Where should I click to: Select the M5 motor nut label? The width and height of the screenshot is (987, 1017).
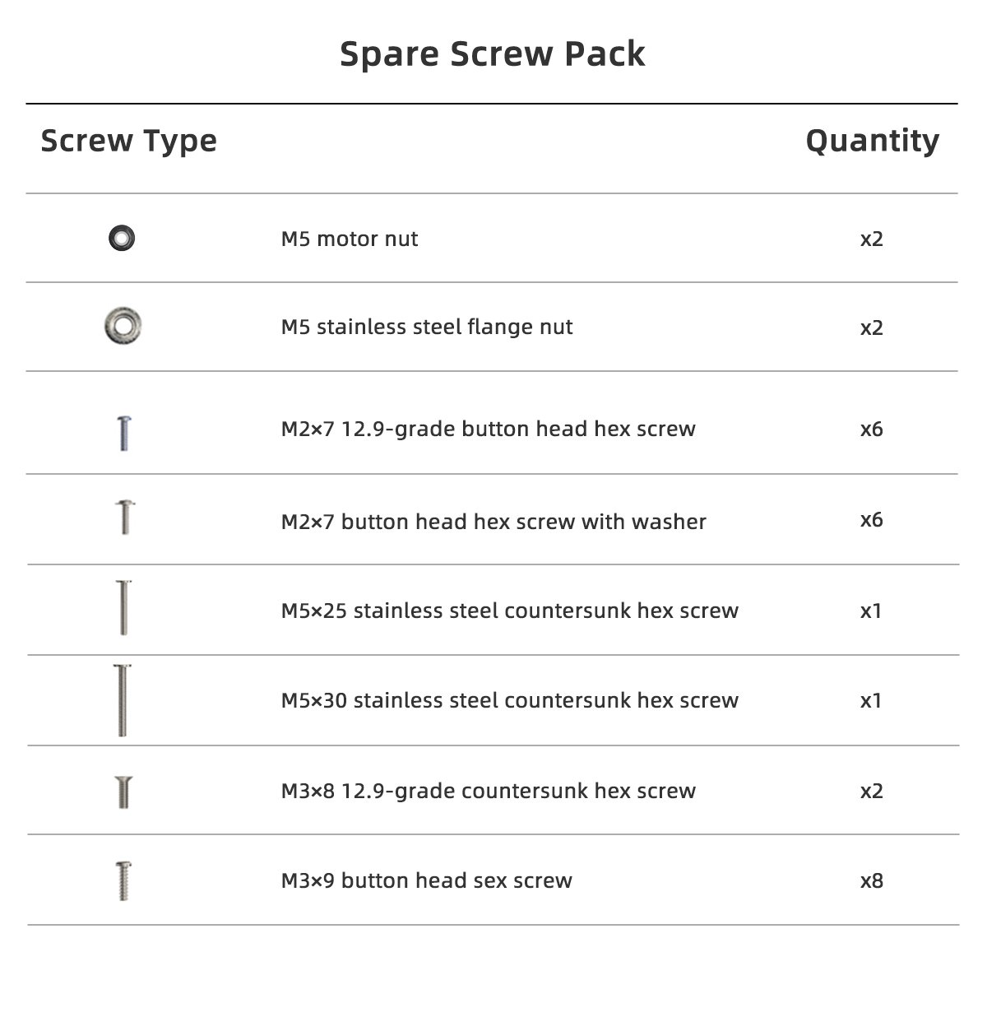click(x=350, y=239)
